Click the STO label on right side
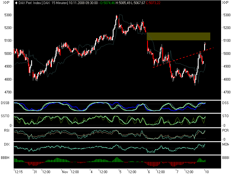Viewport: 233px width, 174px height. 225,116
